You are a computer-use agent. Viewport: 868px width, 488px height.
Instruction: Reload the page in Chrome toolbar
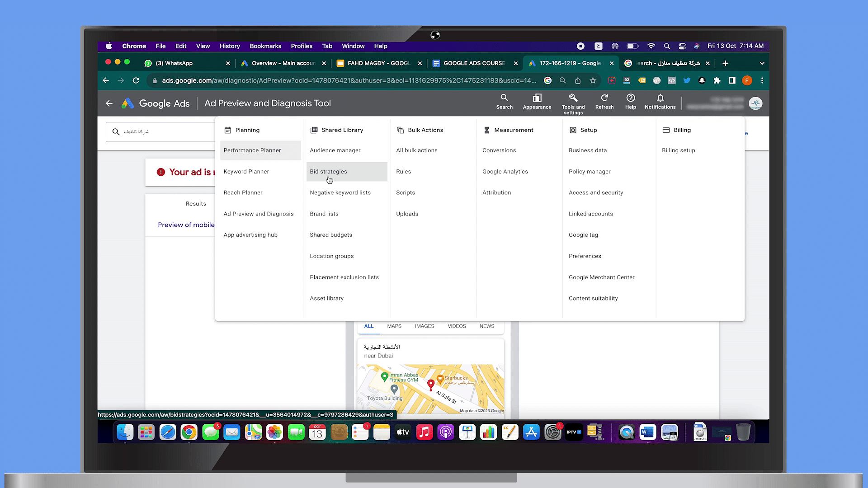[136, 80]
